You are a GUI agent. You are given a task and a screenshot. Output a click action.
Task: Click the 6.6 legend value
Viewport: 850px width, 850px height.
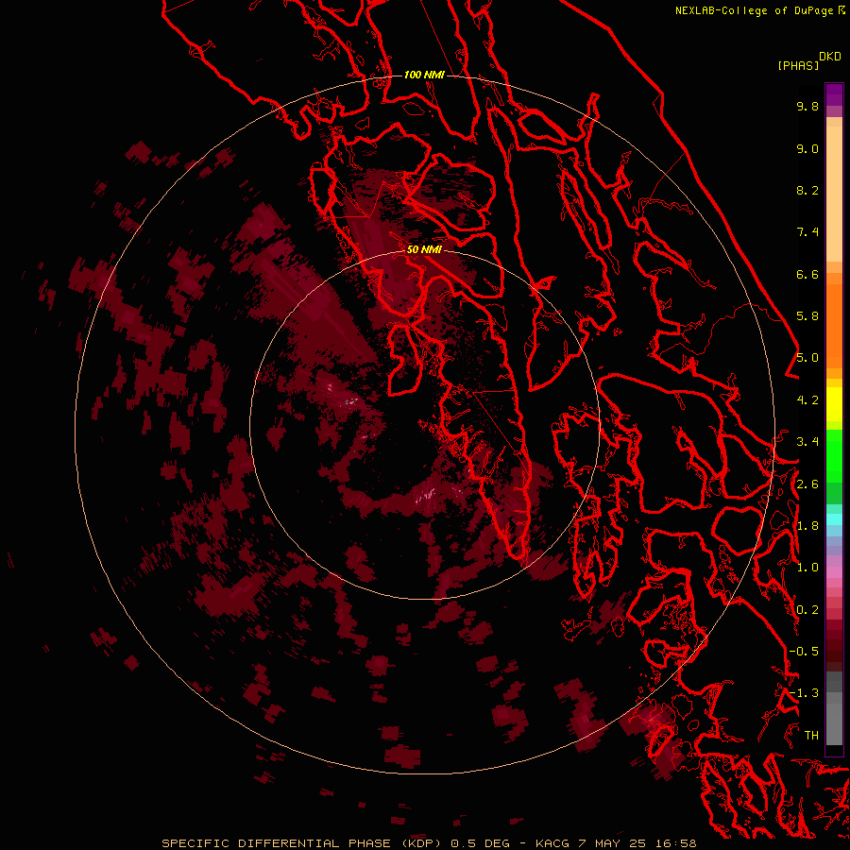807,274
